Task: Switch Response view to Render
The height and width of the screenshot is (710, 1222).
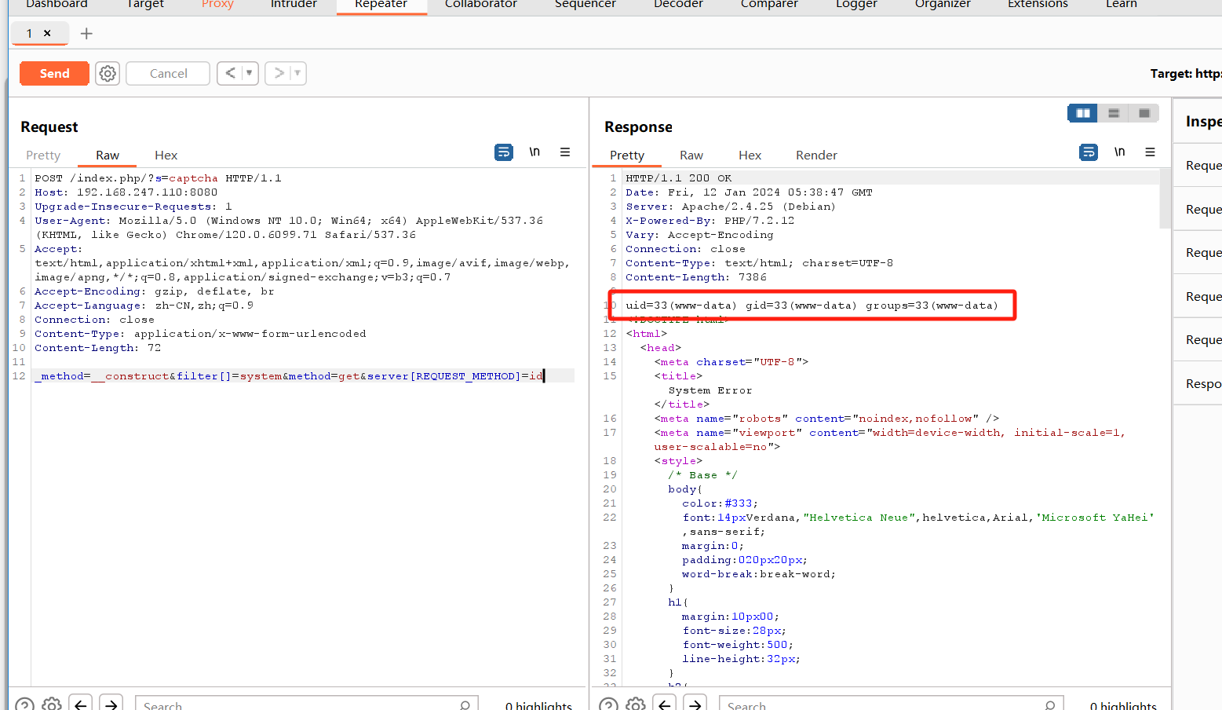Action: (816, 156)
